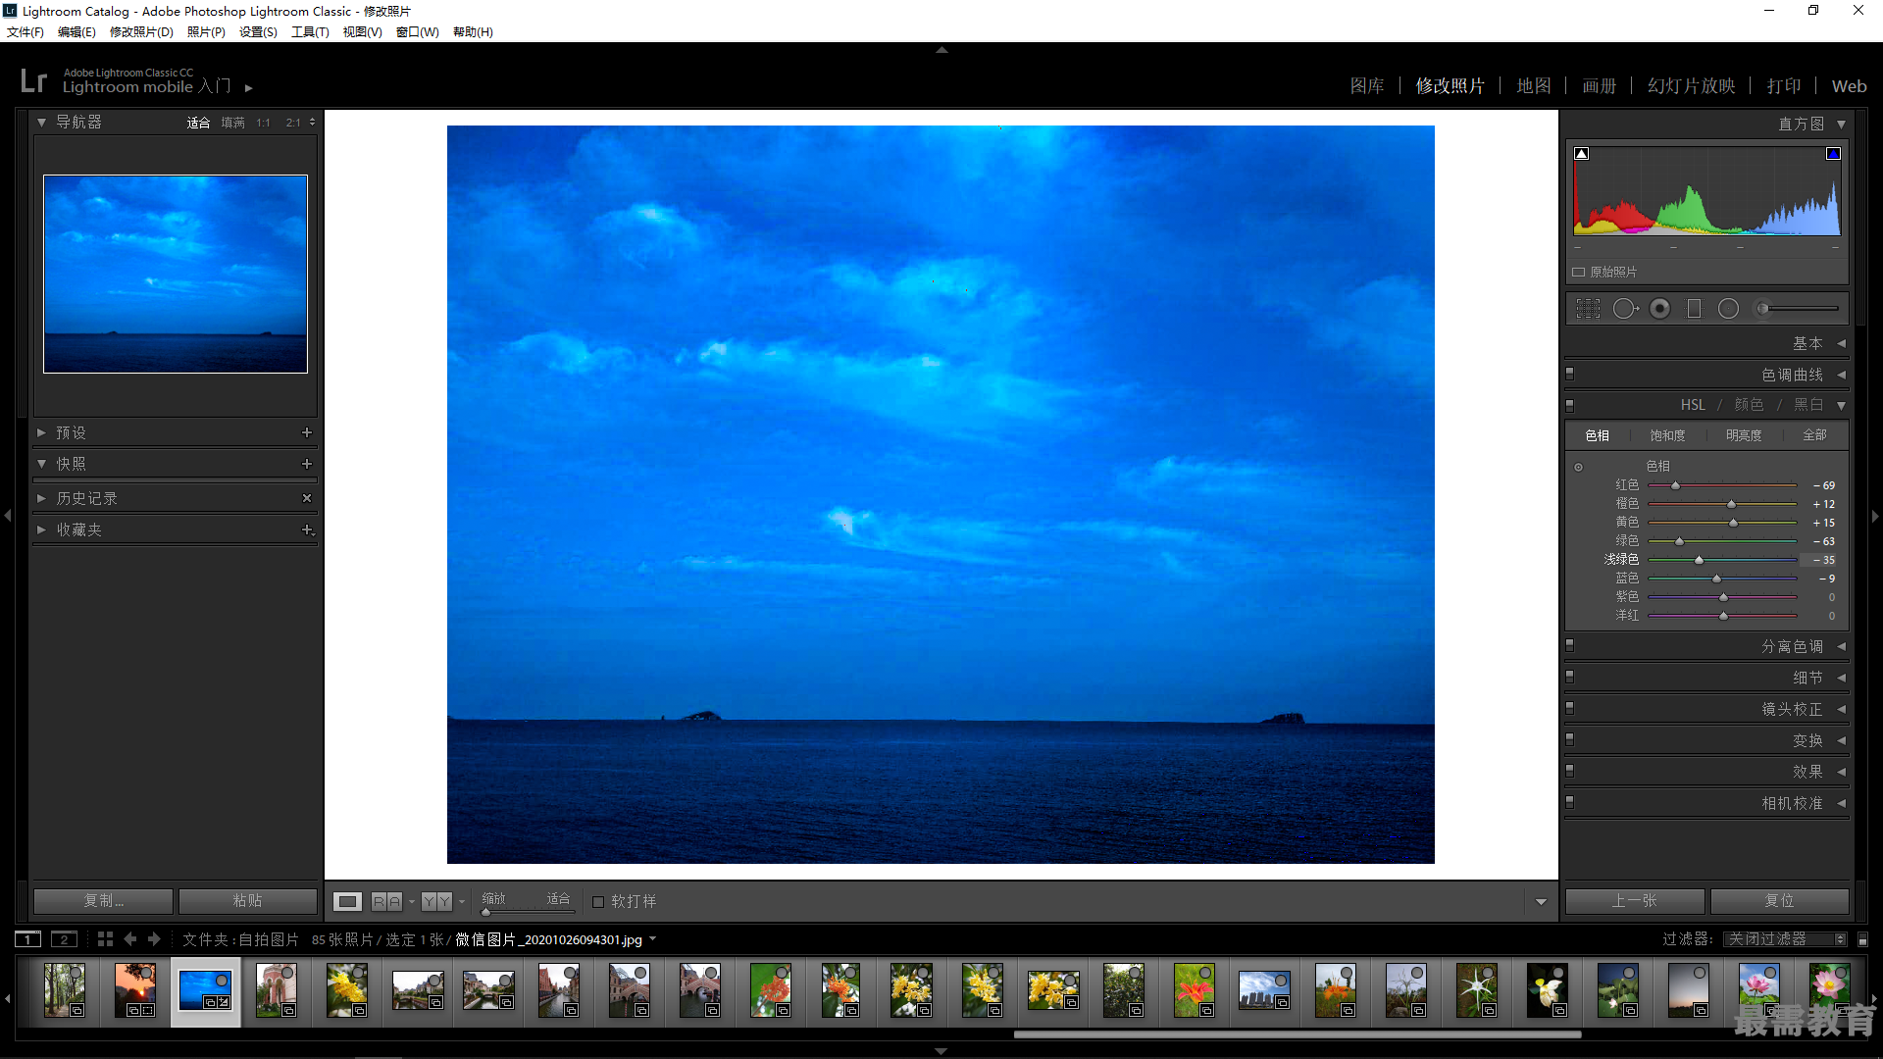
Task: Click the 复制... button
Action: (x=103, y=901)
